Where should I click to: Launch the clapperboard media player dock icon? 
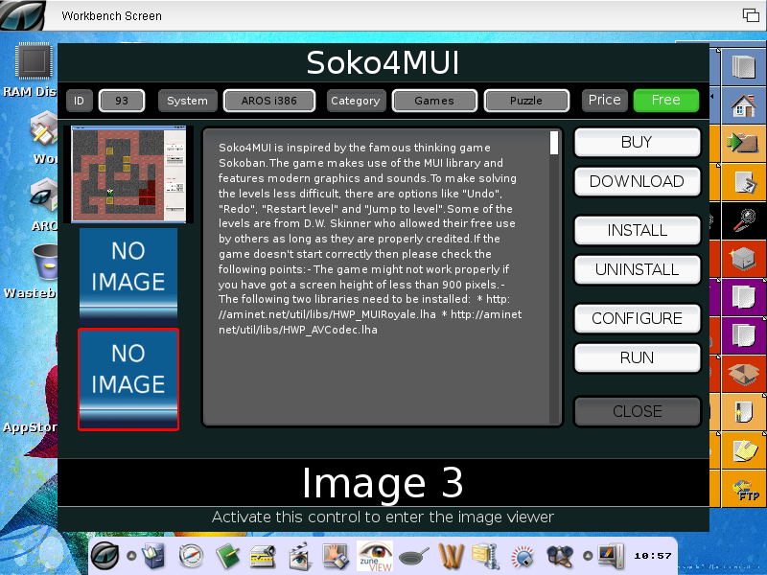click(x=299, y=557)
